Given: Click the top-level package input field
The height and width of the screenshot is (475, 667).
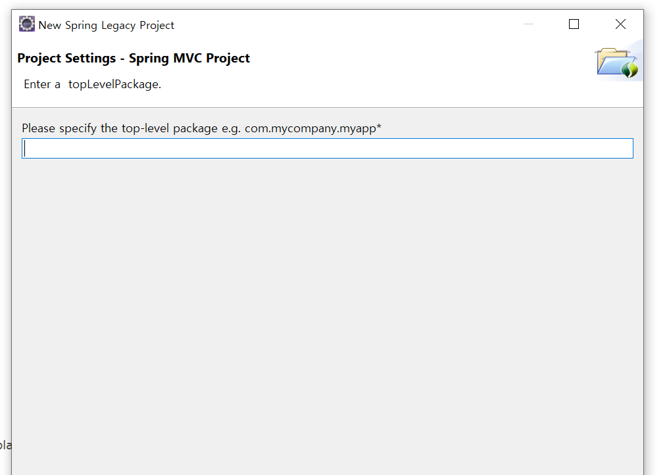Looking at the screenshot, I should (x=327, y=149).
